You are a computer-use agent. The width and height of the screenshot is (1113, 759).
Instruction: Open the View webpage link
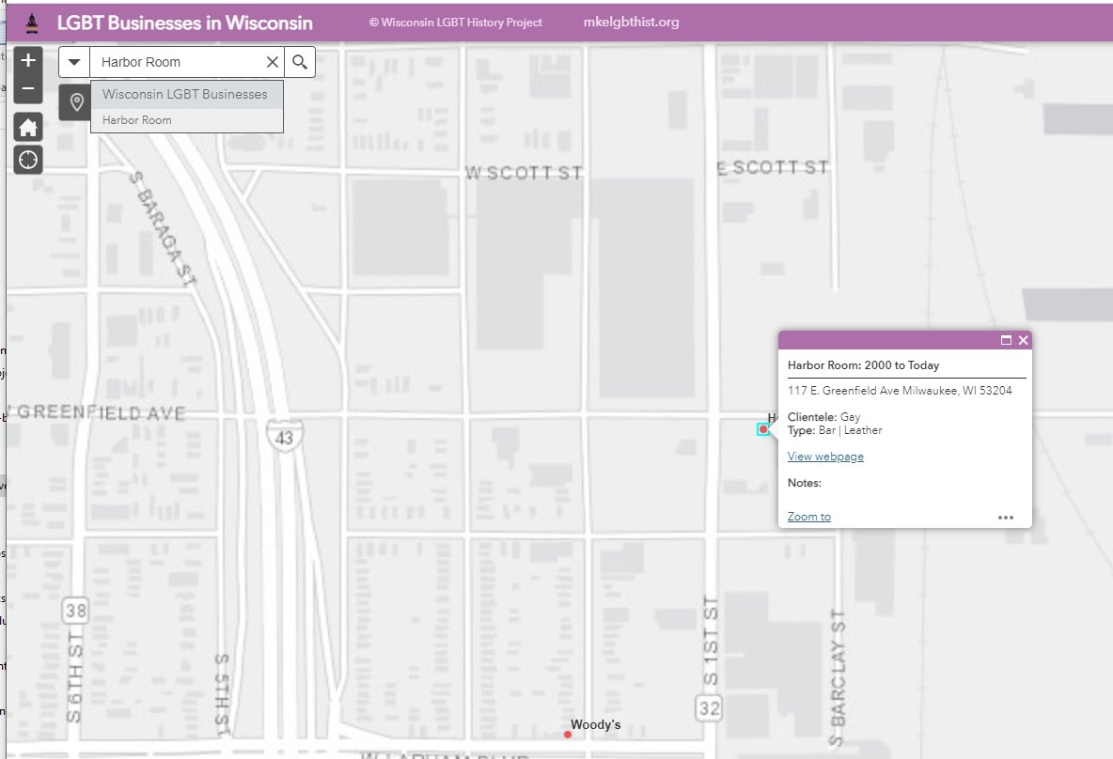(x=825, y=457)
